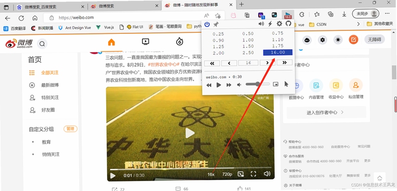Screen dimensions: 397x191
Task: Click the cursor select icon in popup
Action: click(x=286, y=84)
